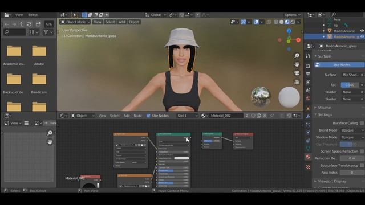Toggle Use Nodes checkbox in node editor

[x=148, y=116]
